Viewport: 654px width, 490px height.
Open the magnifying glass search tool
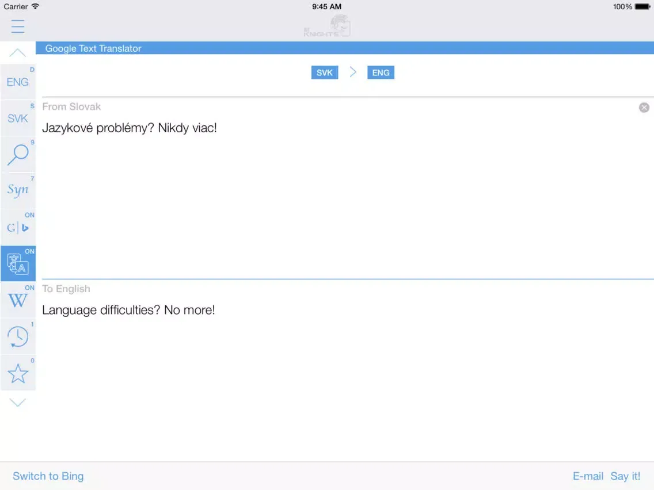(x=18, y=155)
